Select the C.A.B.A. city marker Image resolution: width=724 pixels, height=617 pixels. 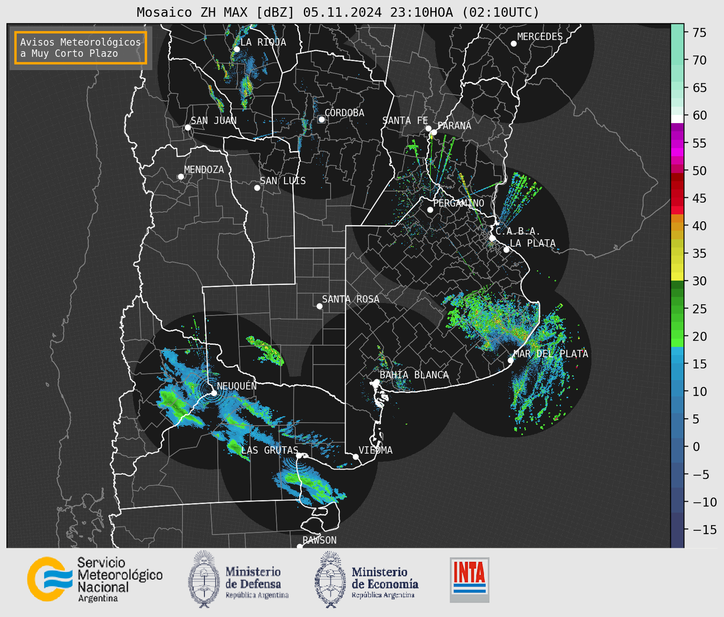(492, 238)
